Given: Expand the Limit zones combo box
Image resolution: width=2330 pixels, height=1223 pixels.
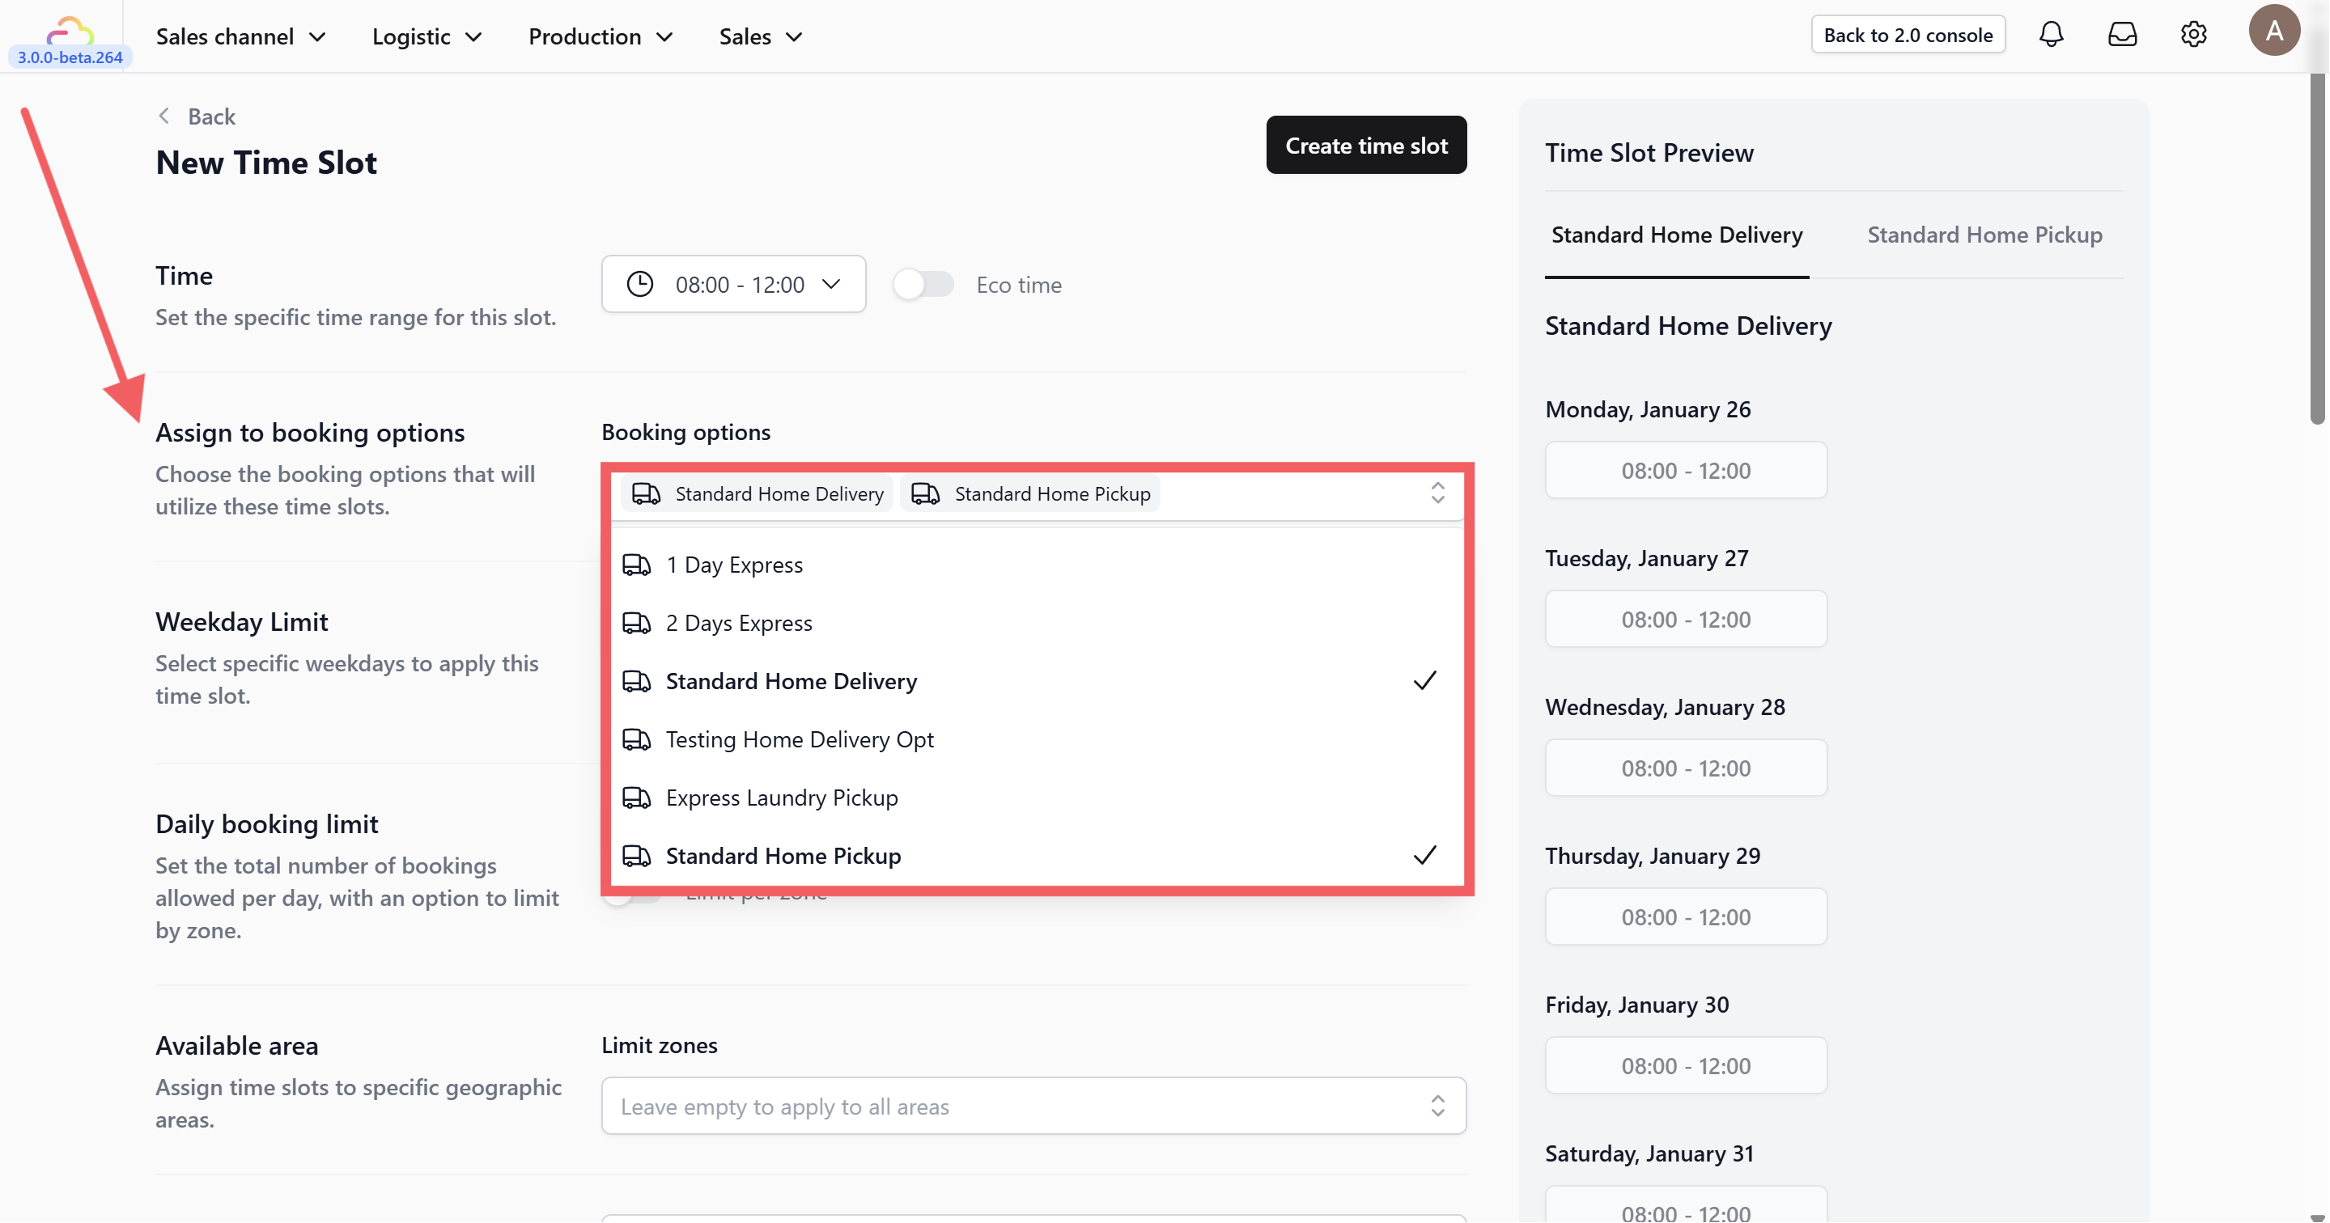Looking at the screenshot, I should point(1033,1107).
